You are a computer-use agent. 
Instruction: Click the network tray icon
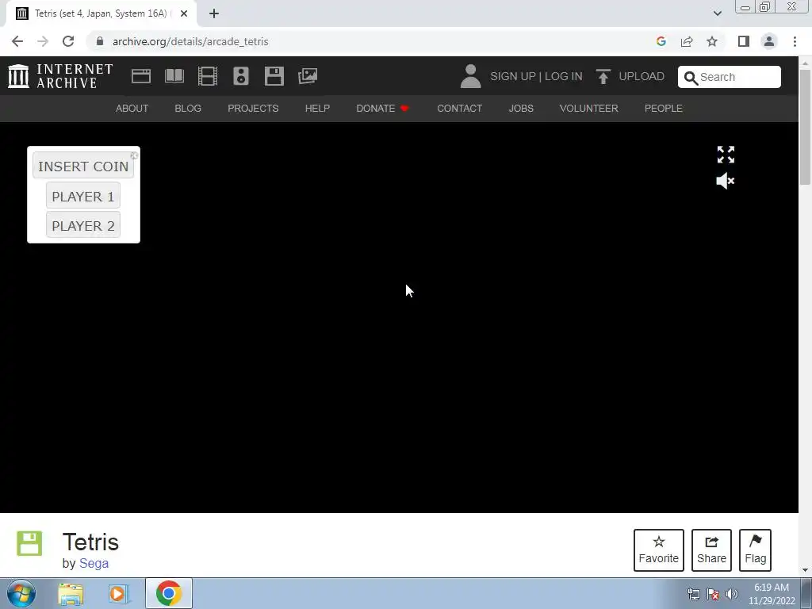pos(693,594)
